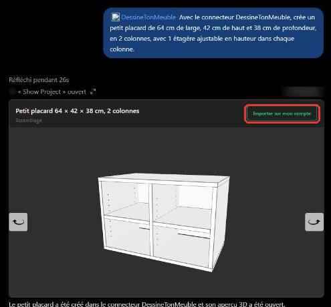
Task: Rotate the 3D cabinet view left
Action: 18,222
